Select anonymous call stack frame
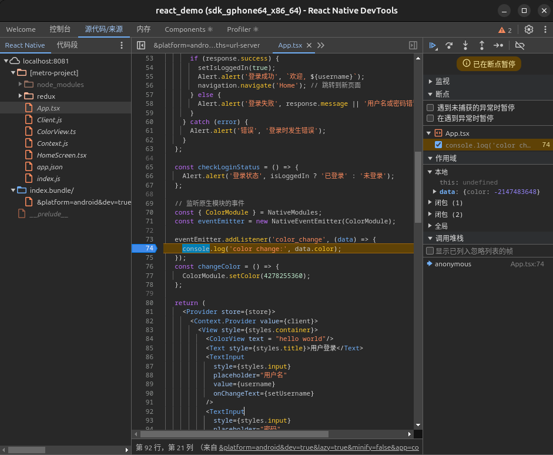This screenshot has height=455, width=553. click(453, 264)
